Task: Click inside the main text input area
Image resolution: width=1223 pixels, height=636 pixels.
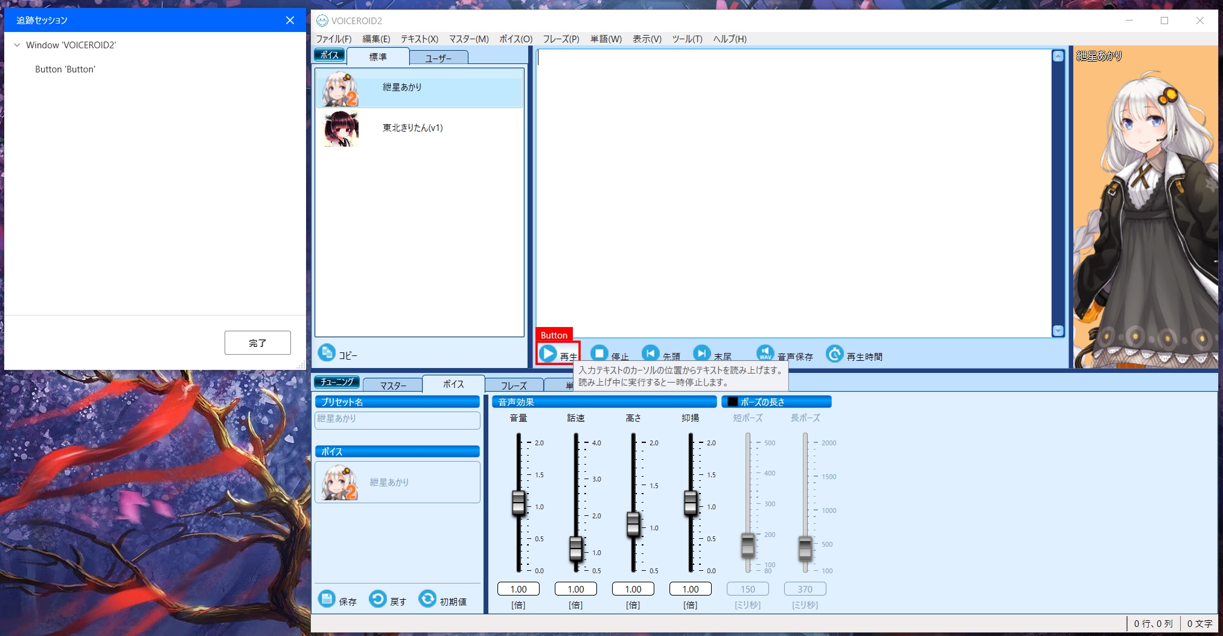Action: click(x=794, y=193)
